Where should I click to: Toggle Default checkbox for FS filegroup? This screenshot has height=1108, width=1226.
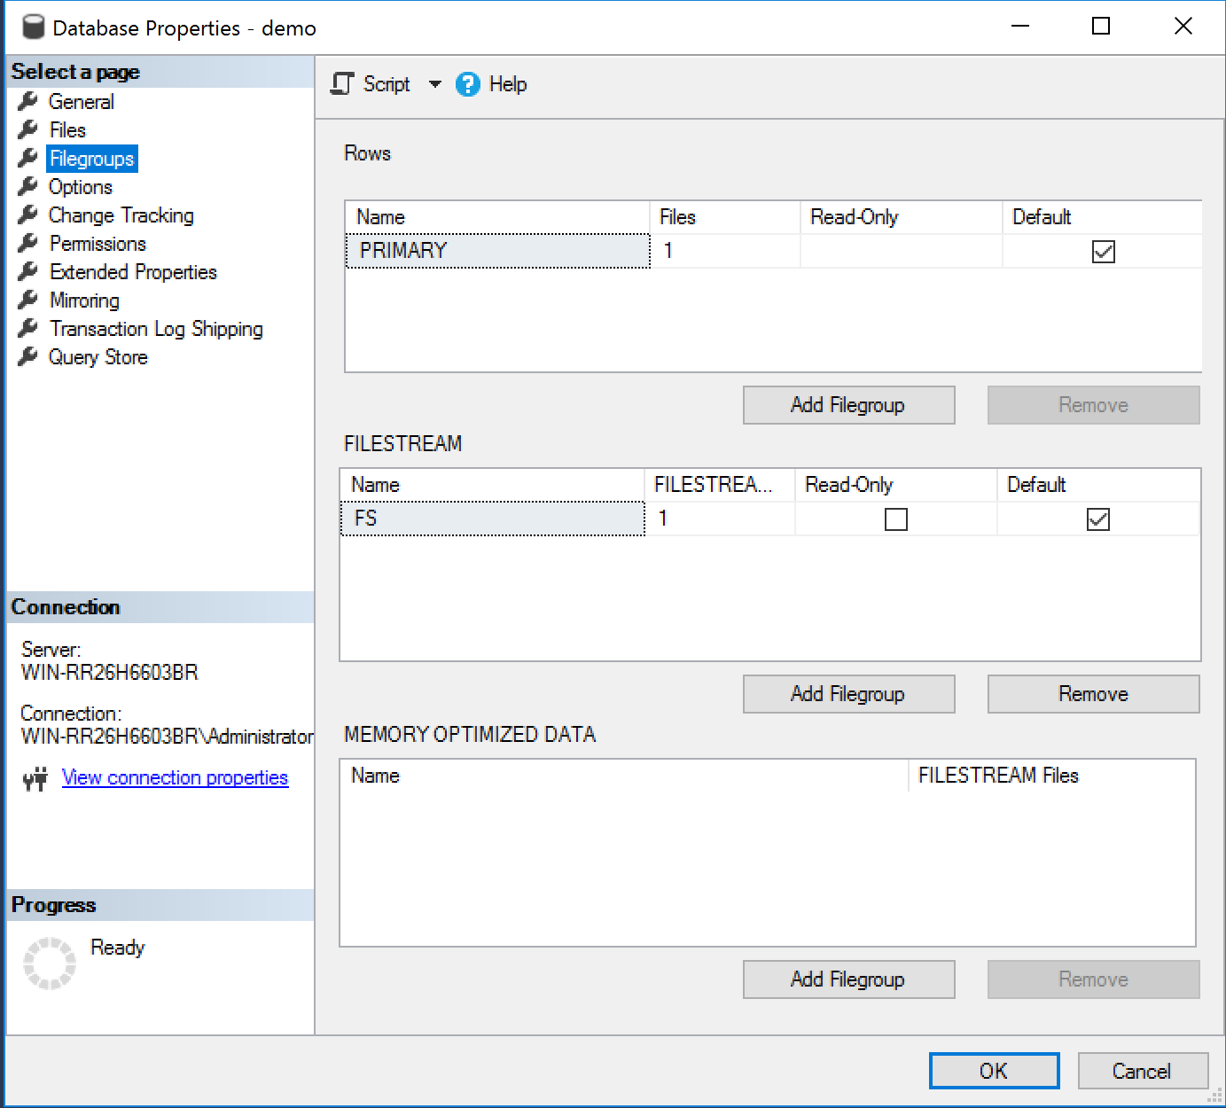(x=1097, y=519)
